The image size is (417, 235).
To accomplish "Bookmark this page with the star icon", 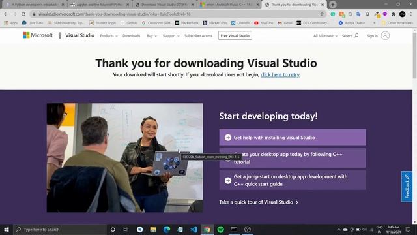I will 322,14.
